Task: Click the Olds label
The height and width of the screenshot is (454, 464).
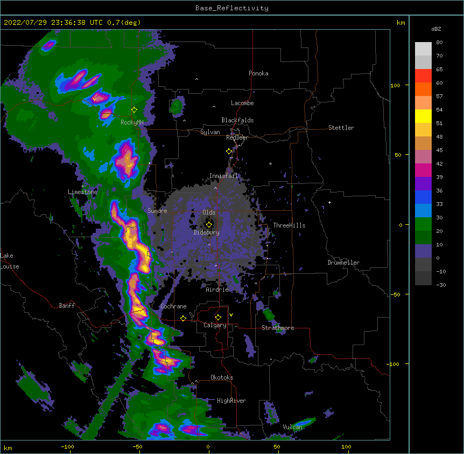Action: point(209,212)
